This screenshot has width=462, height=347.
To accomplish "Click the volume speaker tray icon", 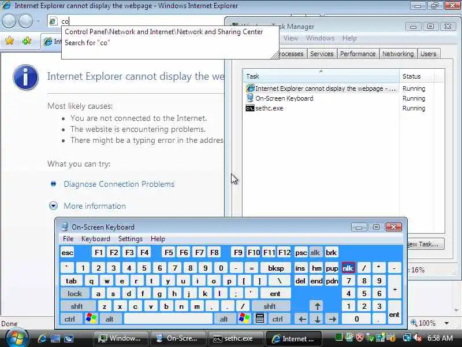I will pos(418,338).
